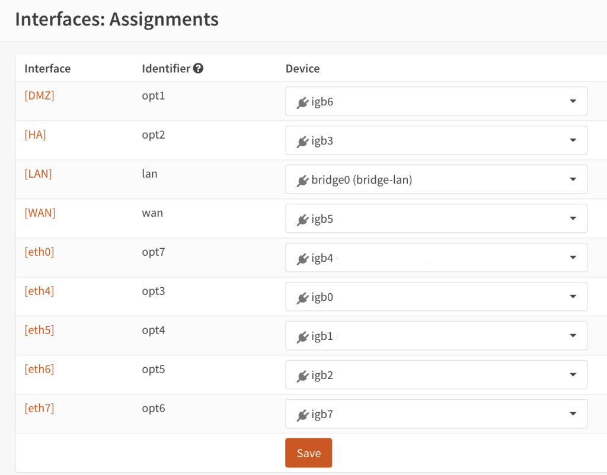Viewport: 607px width, 475px height.
Task: Click the plug icon beside igb2
Action: pos(303,376)
